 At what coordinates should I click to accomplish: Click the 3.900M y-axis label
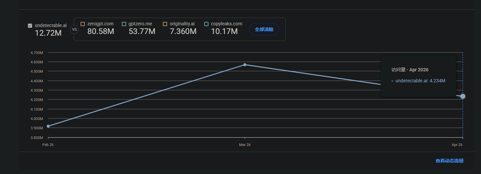[x=37, y=128]
